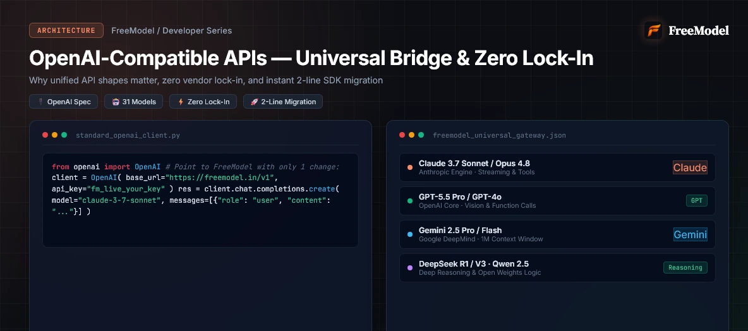The height and width of the screenshot is (331, 748).
Task: Click the orange dot beside Claude 3.7 Sonnet
Action: pos(410,167)
